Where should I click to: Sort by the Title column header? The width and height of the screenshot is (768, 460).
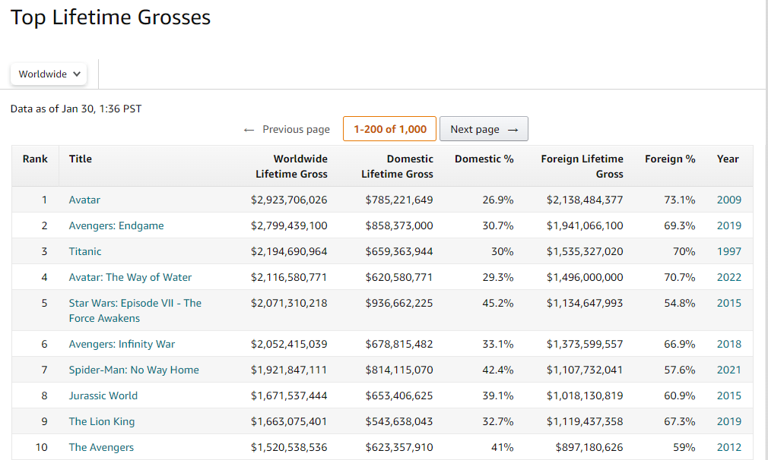coord(81,159)
